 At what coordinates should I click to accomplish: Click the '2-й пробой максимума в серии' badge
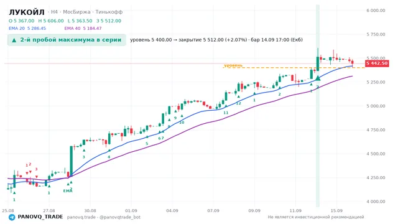click(67, 40)
